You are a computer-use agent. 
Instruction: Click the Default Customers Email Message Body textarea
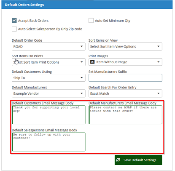pos(48,115)
